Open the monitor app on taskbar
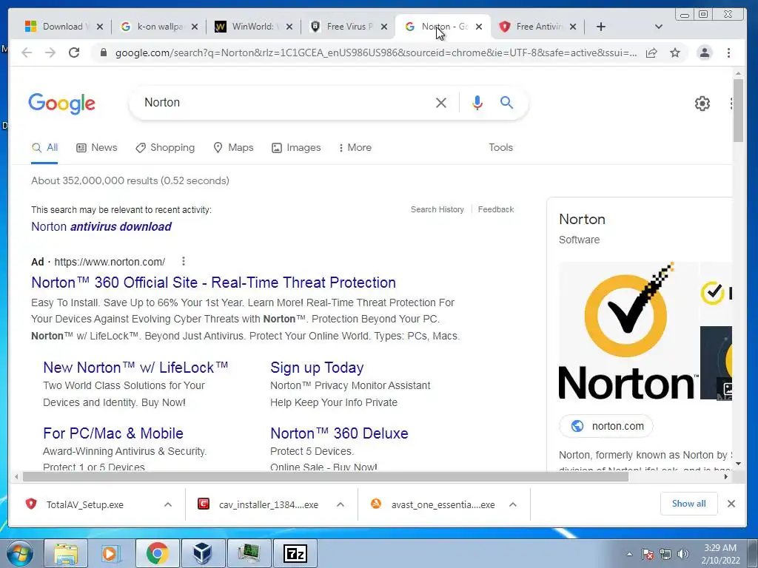This screenshot has width=758, height=568. (249, 553)
